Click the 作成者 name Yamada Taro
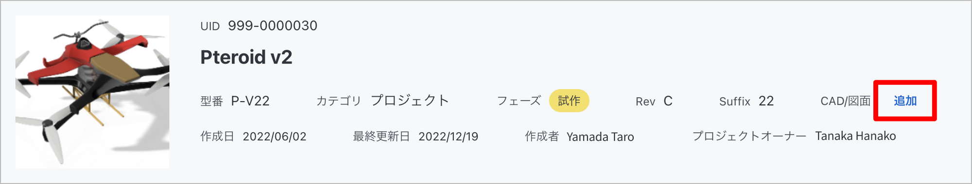This screenshot has height=184, width=972. 600,137
